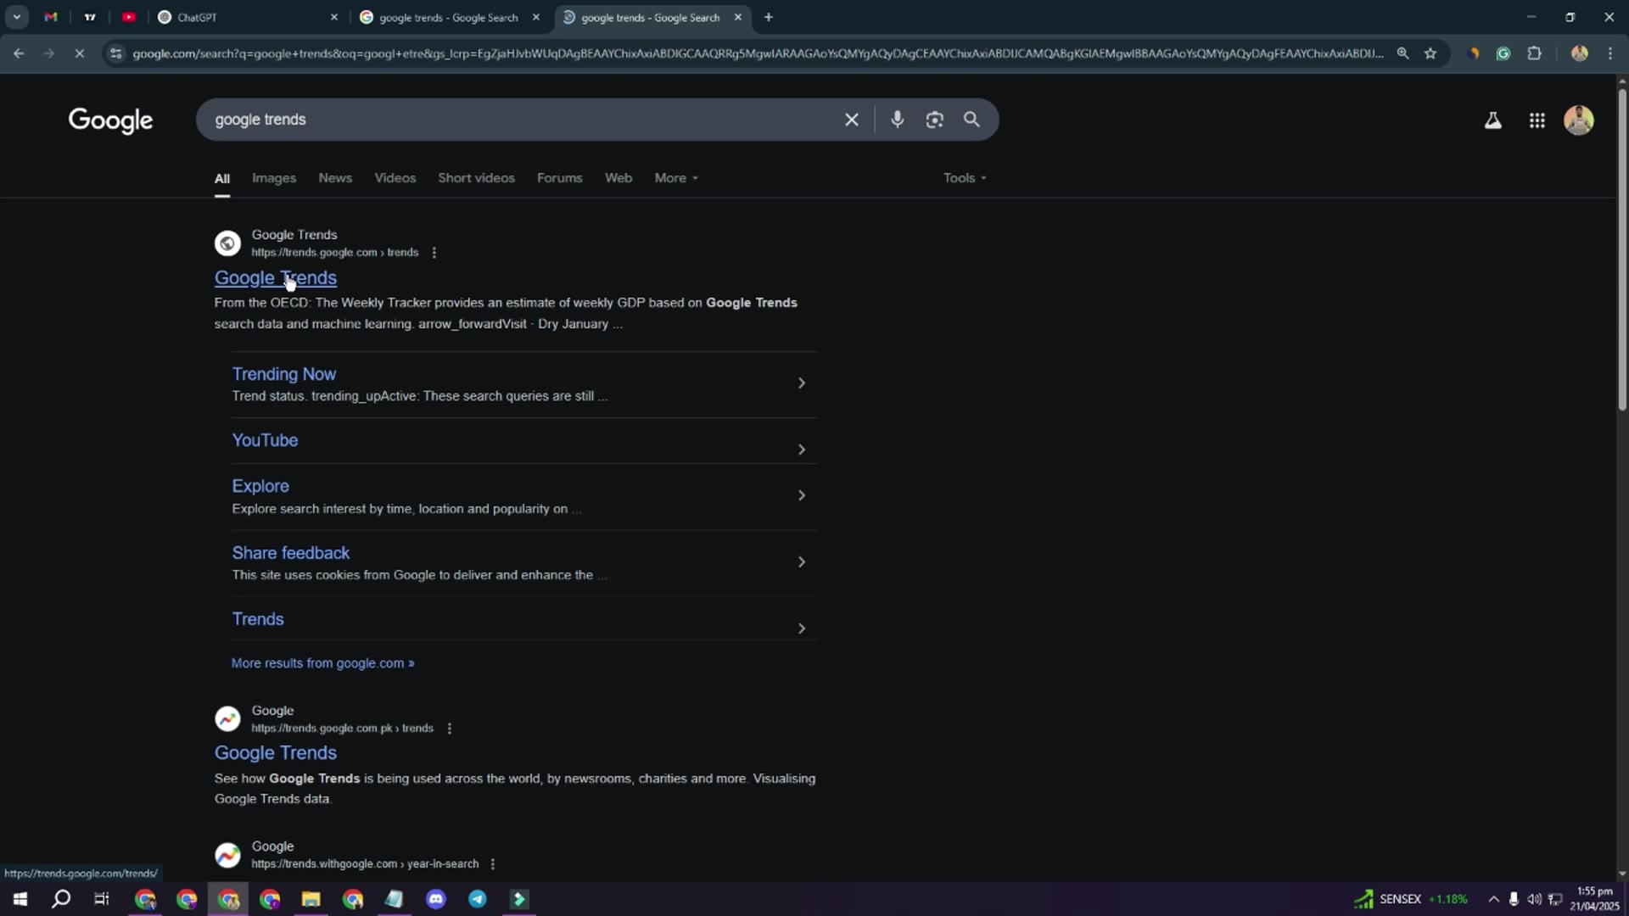Image resolution: width=1629 pixels, height=916 pixels.
Task: Open the Trending Now sitelink
Action: (x=283, y=374)
